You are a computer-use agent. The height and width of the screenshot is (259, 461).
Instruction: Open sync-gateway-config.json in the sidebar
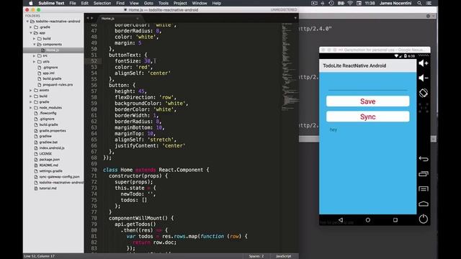tap(59, 177)
